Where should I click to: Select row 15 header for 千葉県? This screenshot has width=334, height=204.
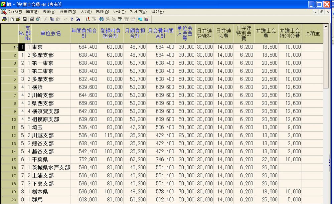coord(9,160)
